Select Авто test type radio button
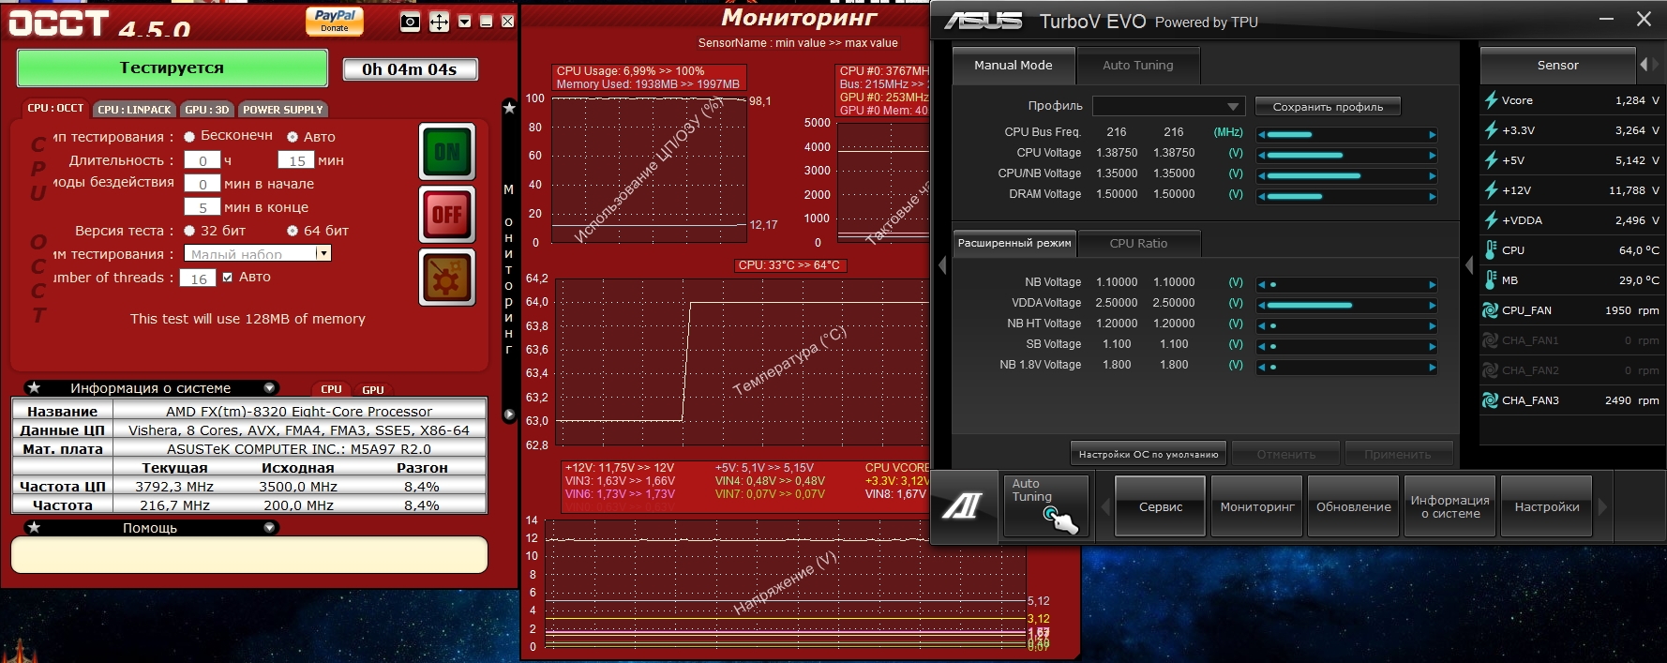This screenshot has height=663, width=1667. [x=293, y=137]
